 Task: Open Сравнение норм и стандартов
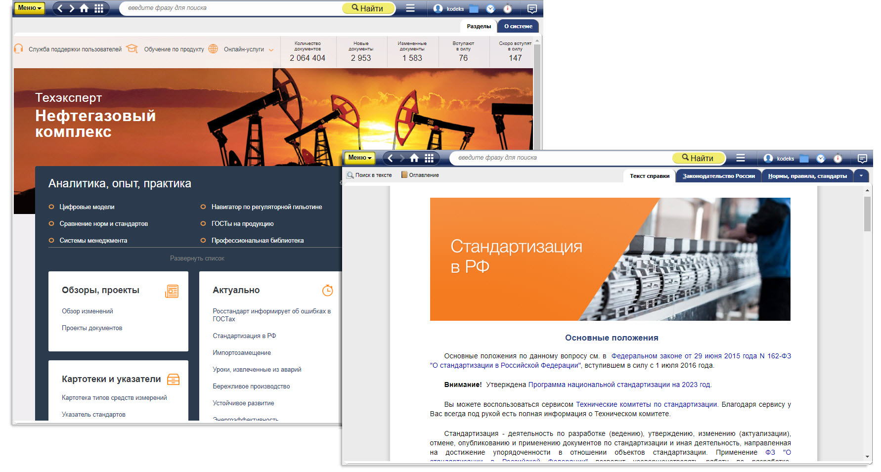(104, 224)
